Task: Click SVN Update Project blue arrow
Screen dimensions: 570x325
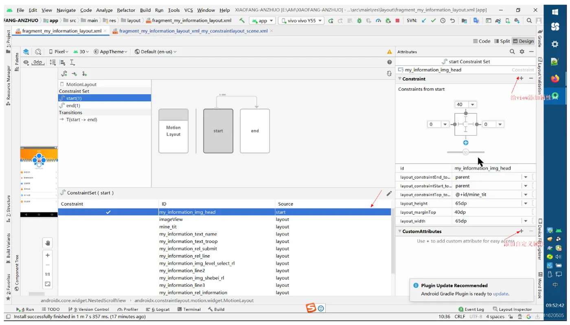Action: coord(424,20)
